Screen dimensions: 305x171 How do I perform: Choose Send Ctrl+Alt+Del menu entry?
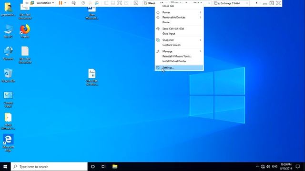[179, 28]
